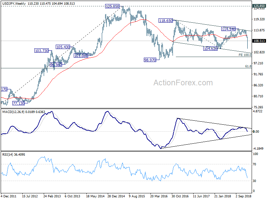Click the RSI(14) indicator label
This screenshot has height=200, width=267.
point(7,155)
